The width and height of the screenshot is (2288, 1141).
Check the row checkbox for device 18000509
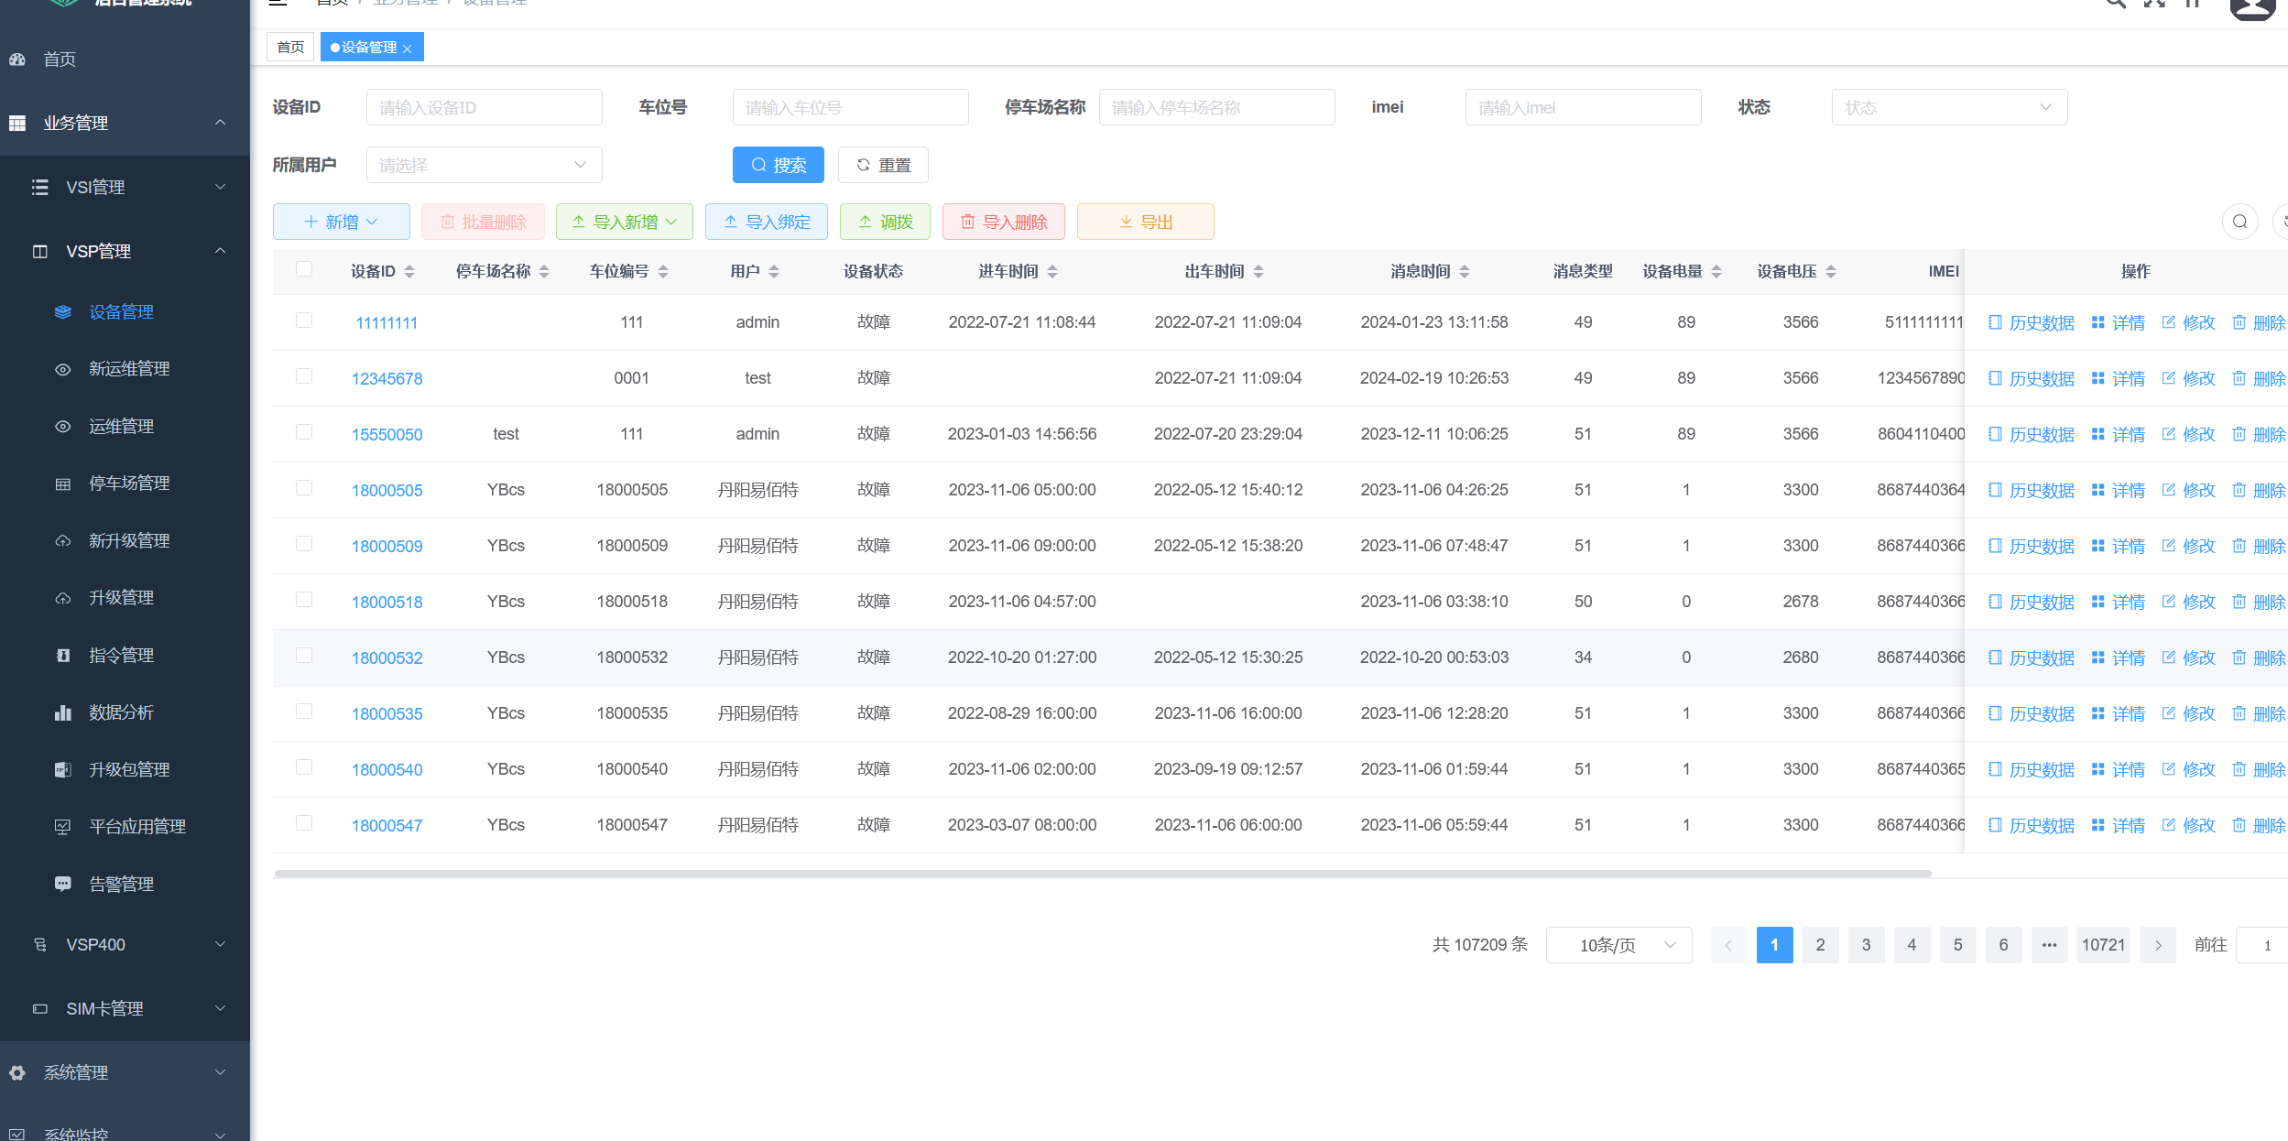pyautogui.click(x=304, y=544)
